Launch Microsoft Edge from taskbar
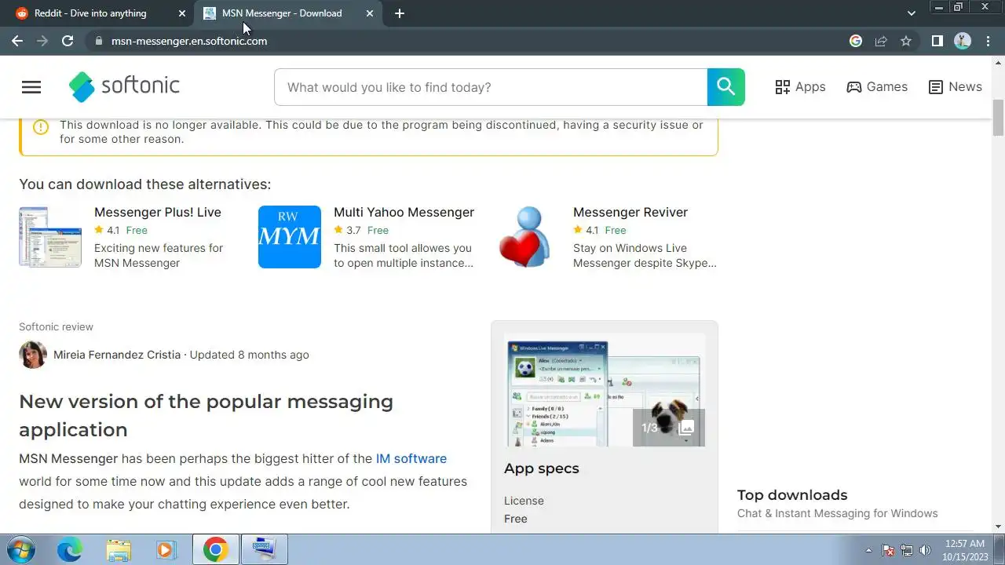 tap(70, 550)
